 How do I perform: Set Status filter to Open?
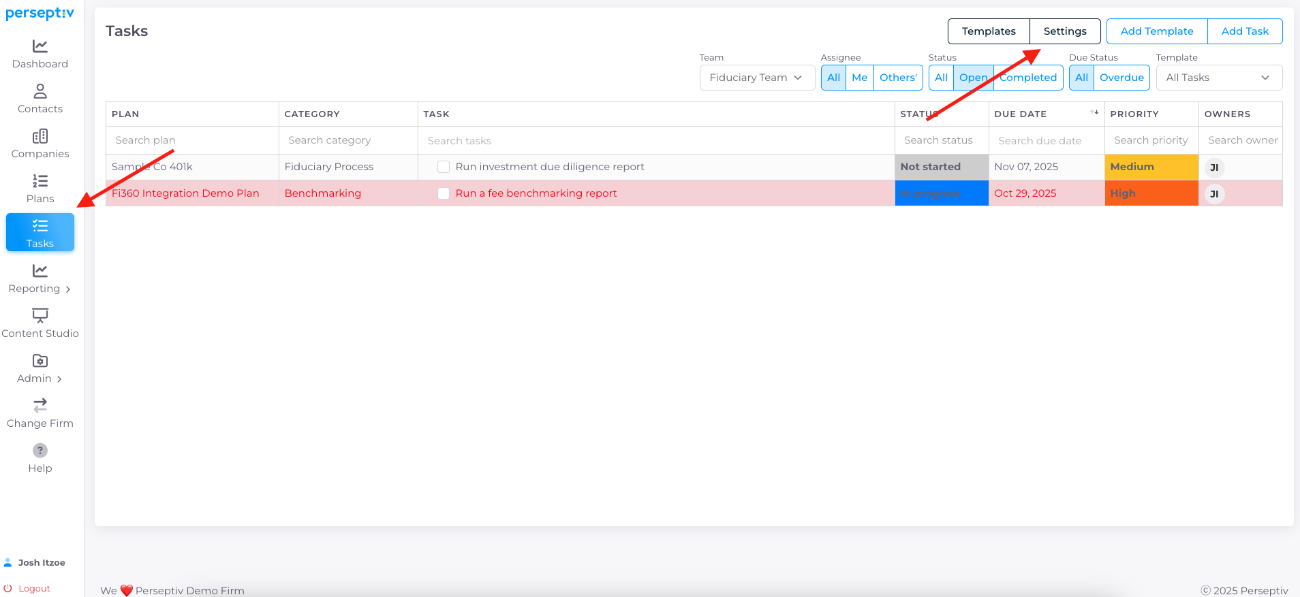pyautogui.click(x=974, y=78)
